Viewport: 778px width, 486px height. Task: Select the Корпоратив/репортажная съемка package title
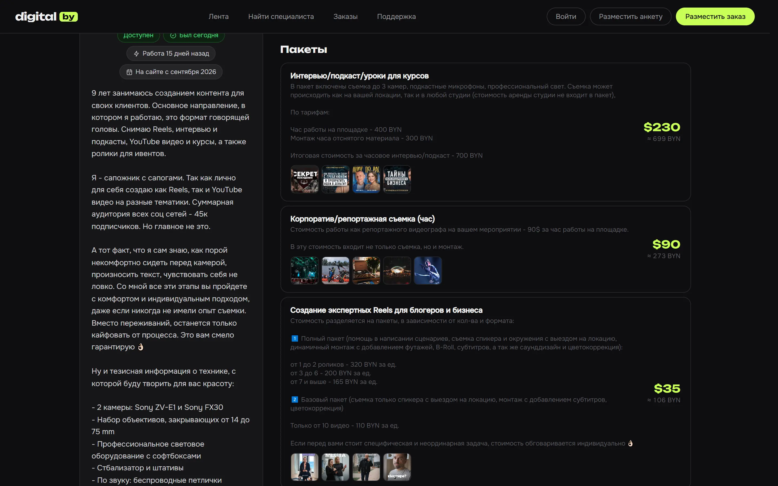click(362, 219)
